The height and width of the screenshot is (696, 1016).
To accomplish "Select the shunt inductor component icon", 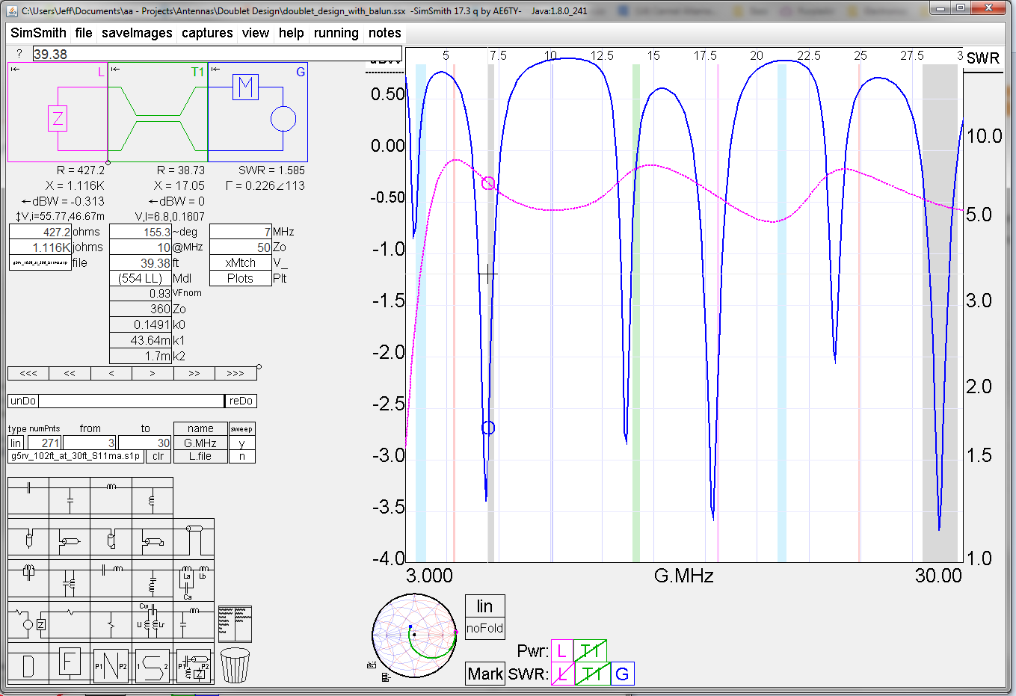I will click(153, 501).
